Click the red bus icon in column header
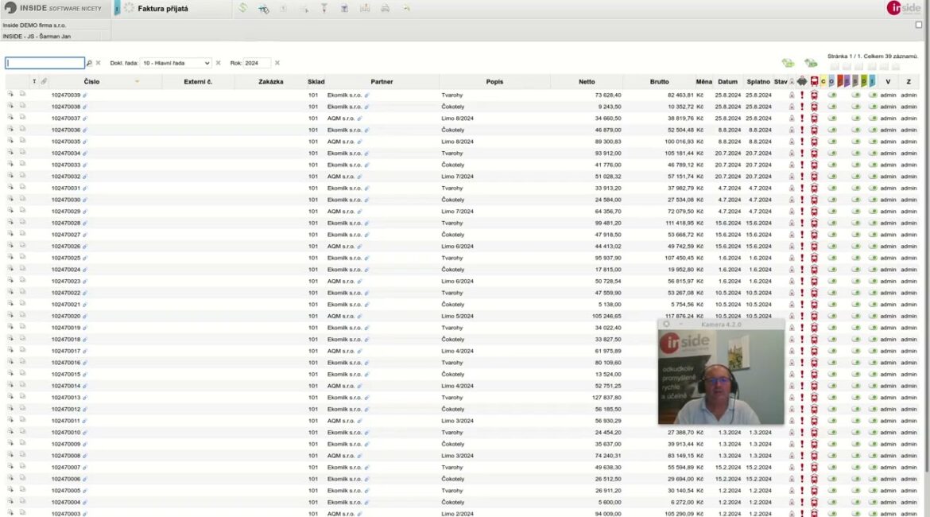The height and width of the screenshot is (517, 930). coord(814,81)
